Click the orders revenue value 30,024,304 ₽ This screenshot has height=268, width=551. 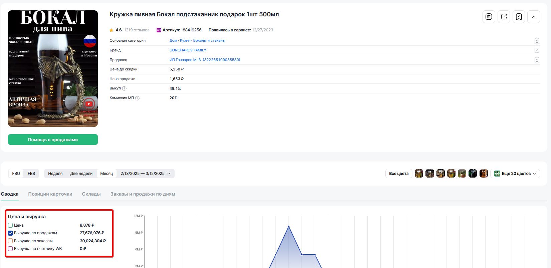(x=93, y=241)
